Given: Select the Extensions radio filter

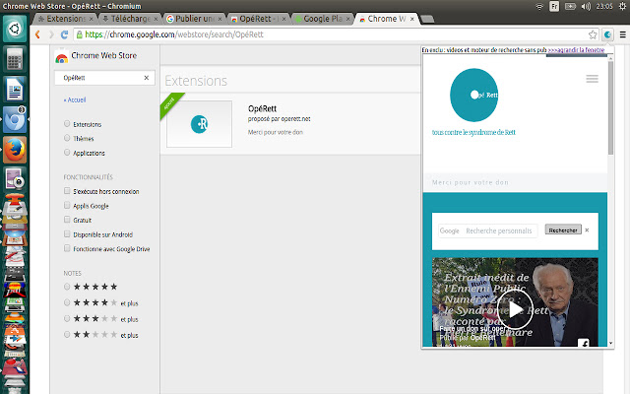Looking at the screenshot, I should 67,124.
